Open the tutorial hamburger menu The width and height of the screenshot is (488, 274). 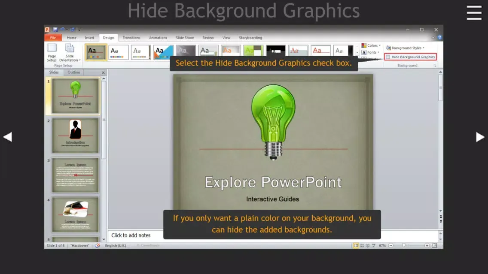(x=474, y=13)
